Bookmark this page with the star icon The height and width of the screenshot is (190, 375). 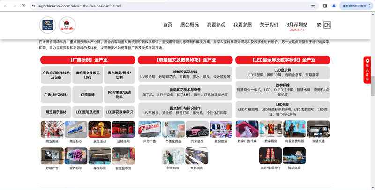(x=313, y=6)
